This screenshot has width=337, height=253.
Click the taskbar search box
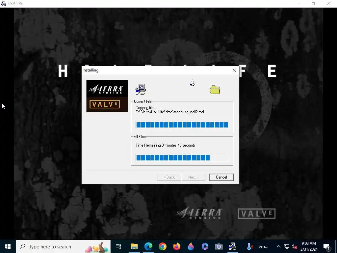[x=63, y=246]
